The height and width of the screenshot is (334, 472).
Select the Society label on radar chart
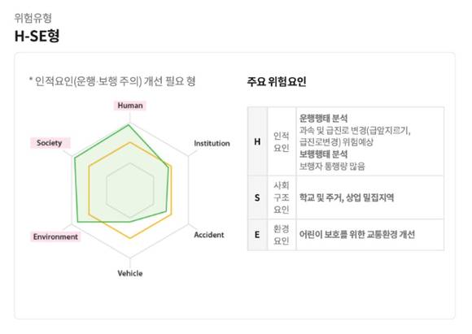50,143
